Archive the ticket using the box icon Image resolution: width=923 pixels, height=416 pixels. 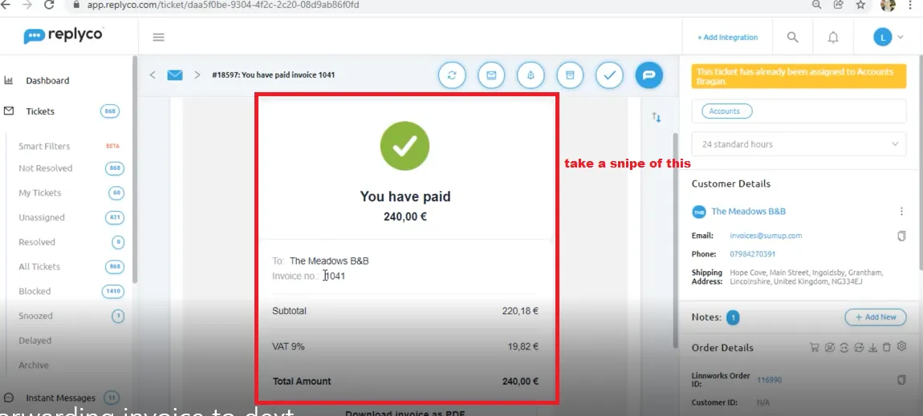coord(571,75)
